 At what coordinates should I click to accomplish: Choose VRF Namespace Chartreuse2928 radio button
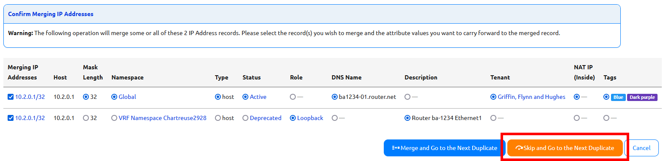coord(114,118)
